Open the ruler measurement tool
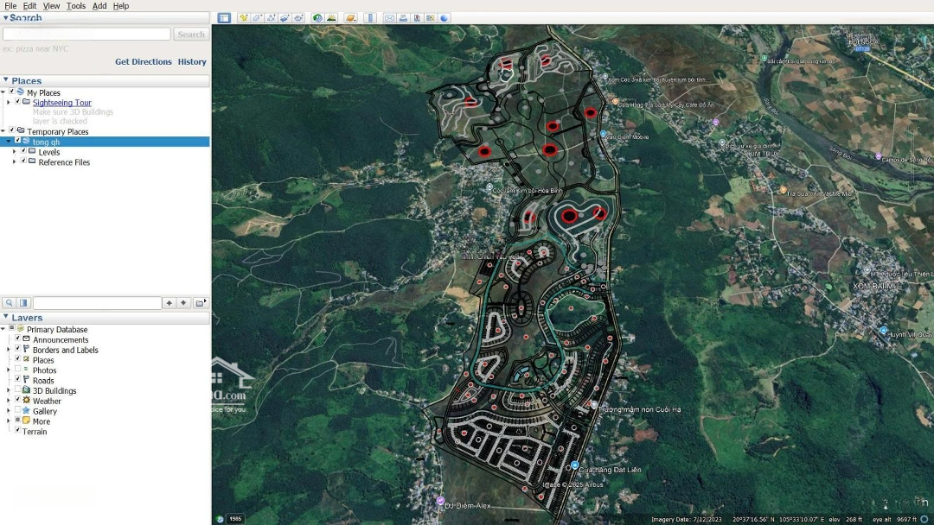The width and height of the screenshot is (934, 525). point(370,18)
